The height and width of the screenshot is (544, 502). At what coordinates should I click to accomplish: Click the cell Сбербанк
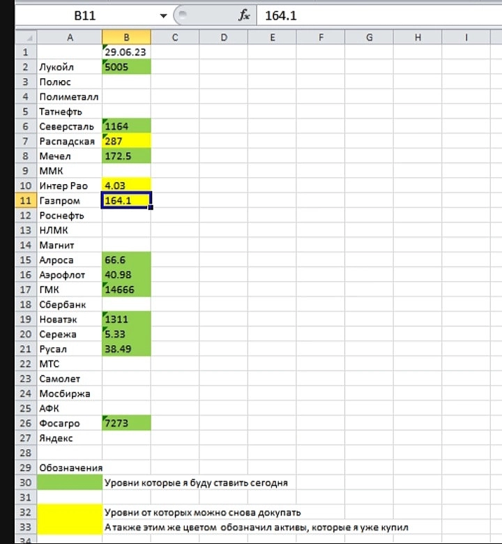tap(70, 304)
